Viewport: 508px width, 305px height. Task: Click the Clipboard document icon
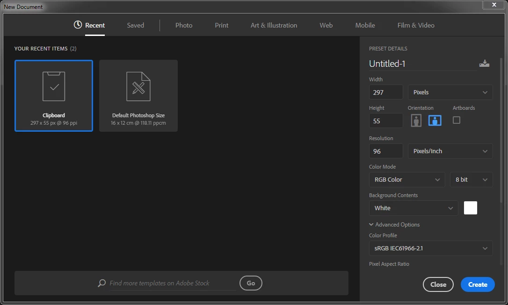(x=54, y=86)
